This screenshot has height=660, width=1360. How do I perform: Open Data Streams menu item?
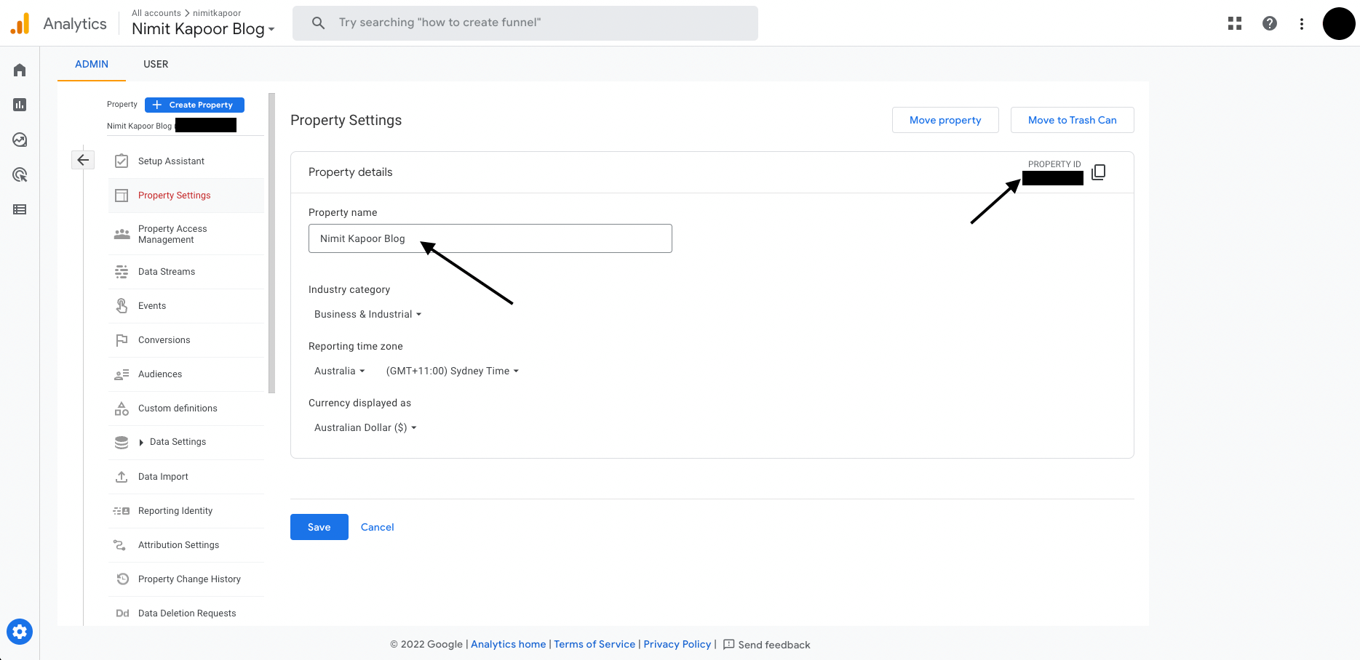click(186, 272)
